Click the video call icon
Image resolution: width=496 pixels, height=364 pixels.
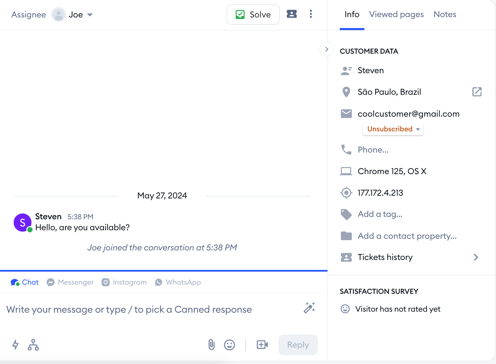262,344
